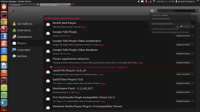The height and width of the screenshot is (112, 200).
Task: Open the Ubuntu Dash launcher icon
Action: point(4,7)
